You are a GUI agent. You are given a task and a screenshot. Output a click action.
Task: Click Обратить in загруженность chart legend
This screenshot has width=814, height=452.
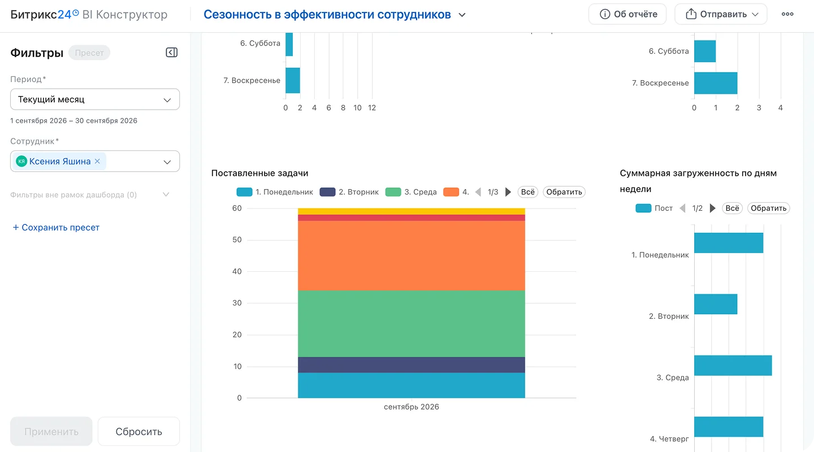(x=768, y=208)
